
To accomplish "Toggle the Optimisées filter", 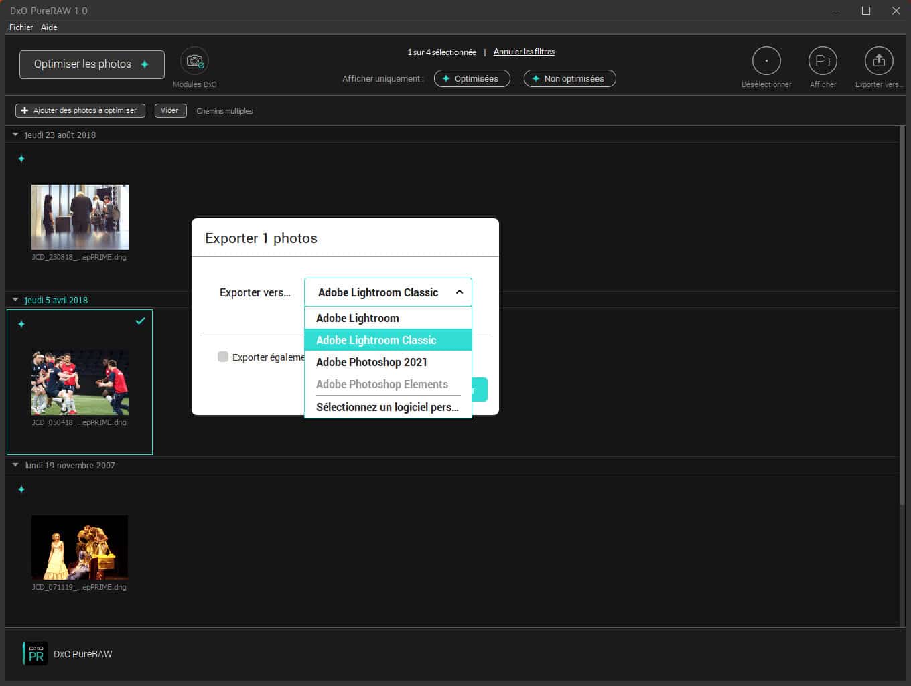I will click(472, 78).
